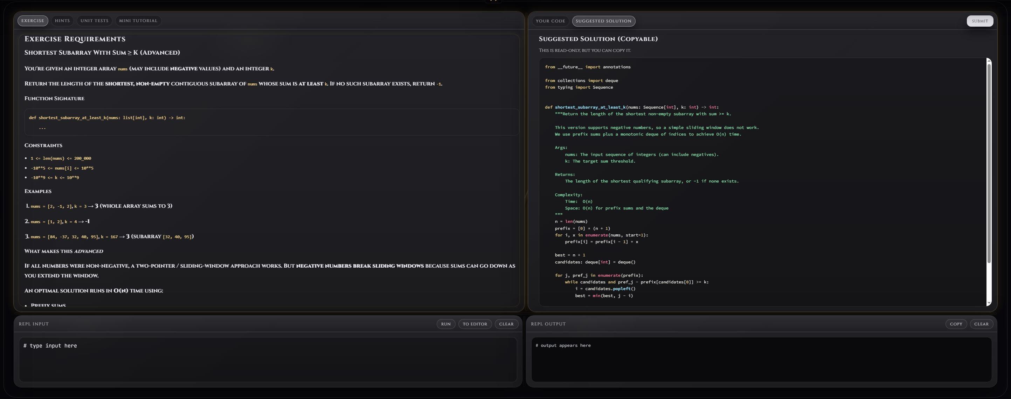Clear the REPL input panel
This screenshot has width=1011, height=399.
pos(506,324)
